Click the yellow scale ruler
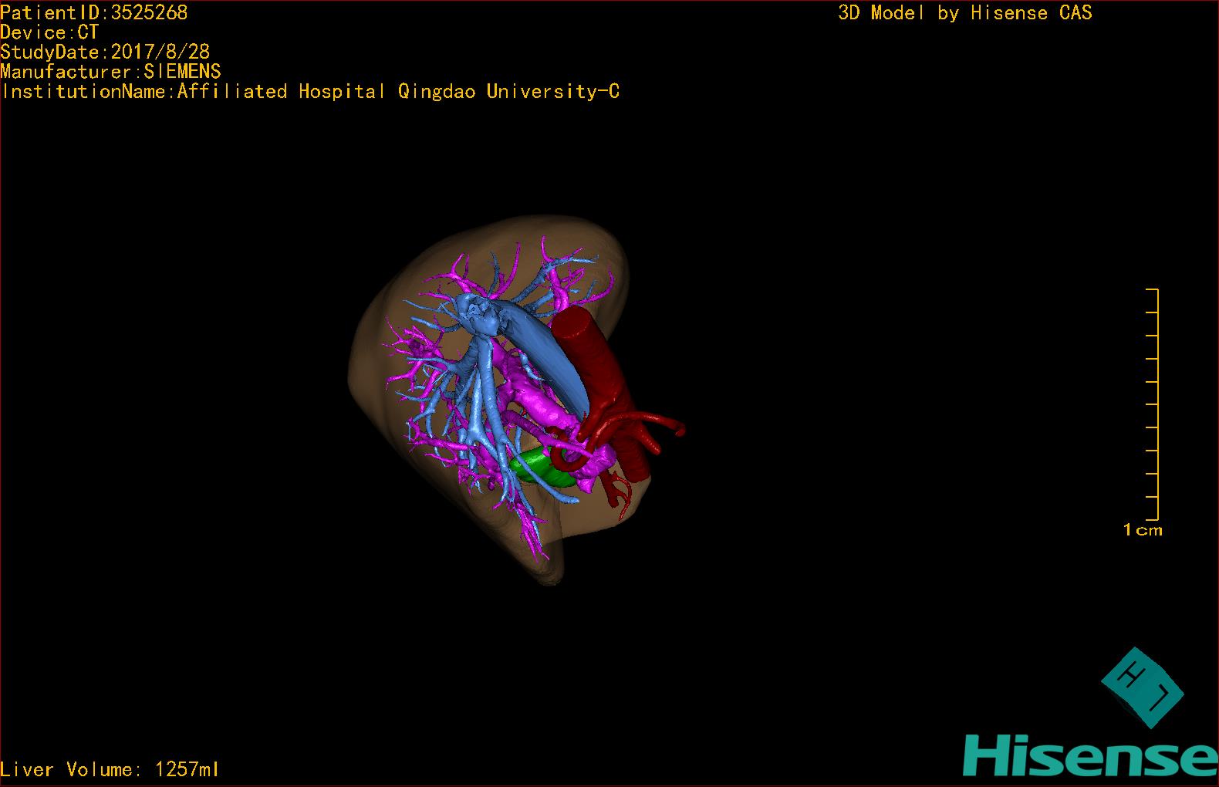1219x787 pixels. point(1153,404)
